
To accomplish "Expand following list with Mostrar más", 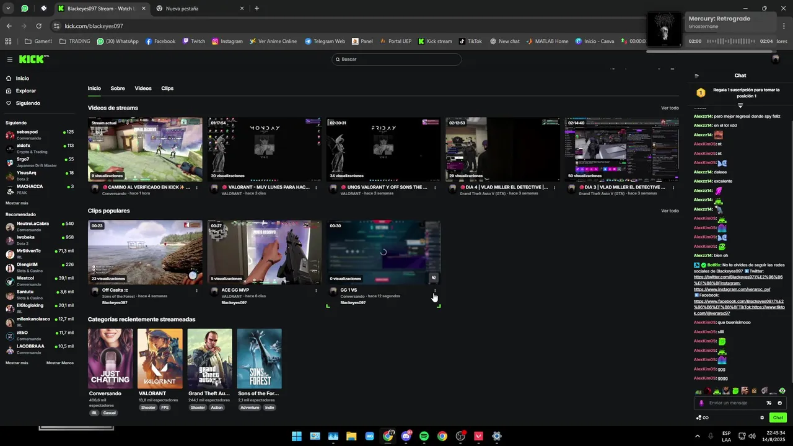I will (17, 203).
